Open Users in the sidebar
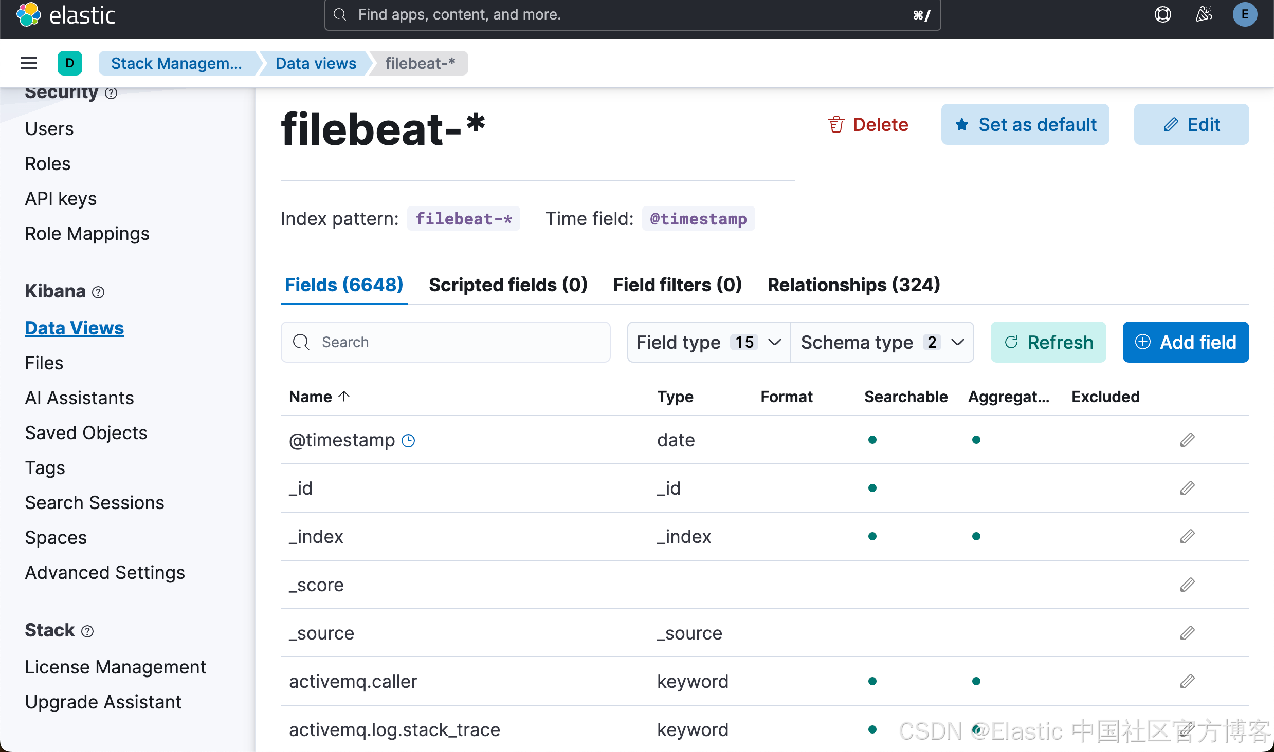This screenshot has width=1274, height=752. (x=49, y=128)
